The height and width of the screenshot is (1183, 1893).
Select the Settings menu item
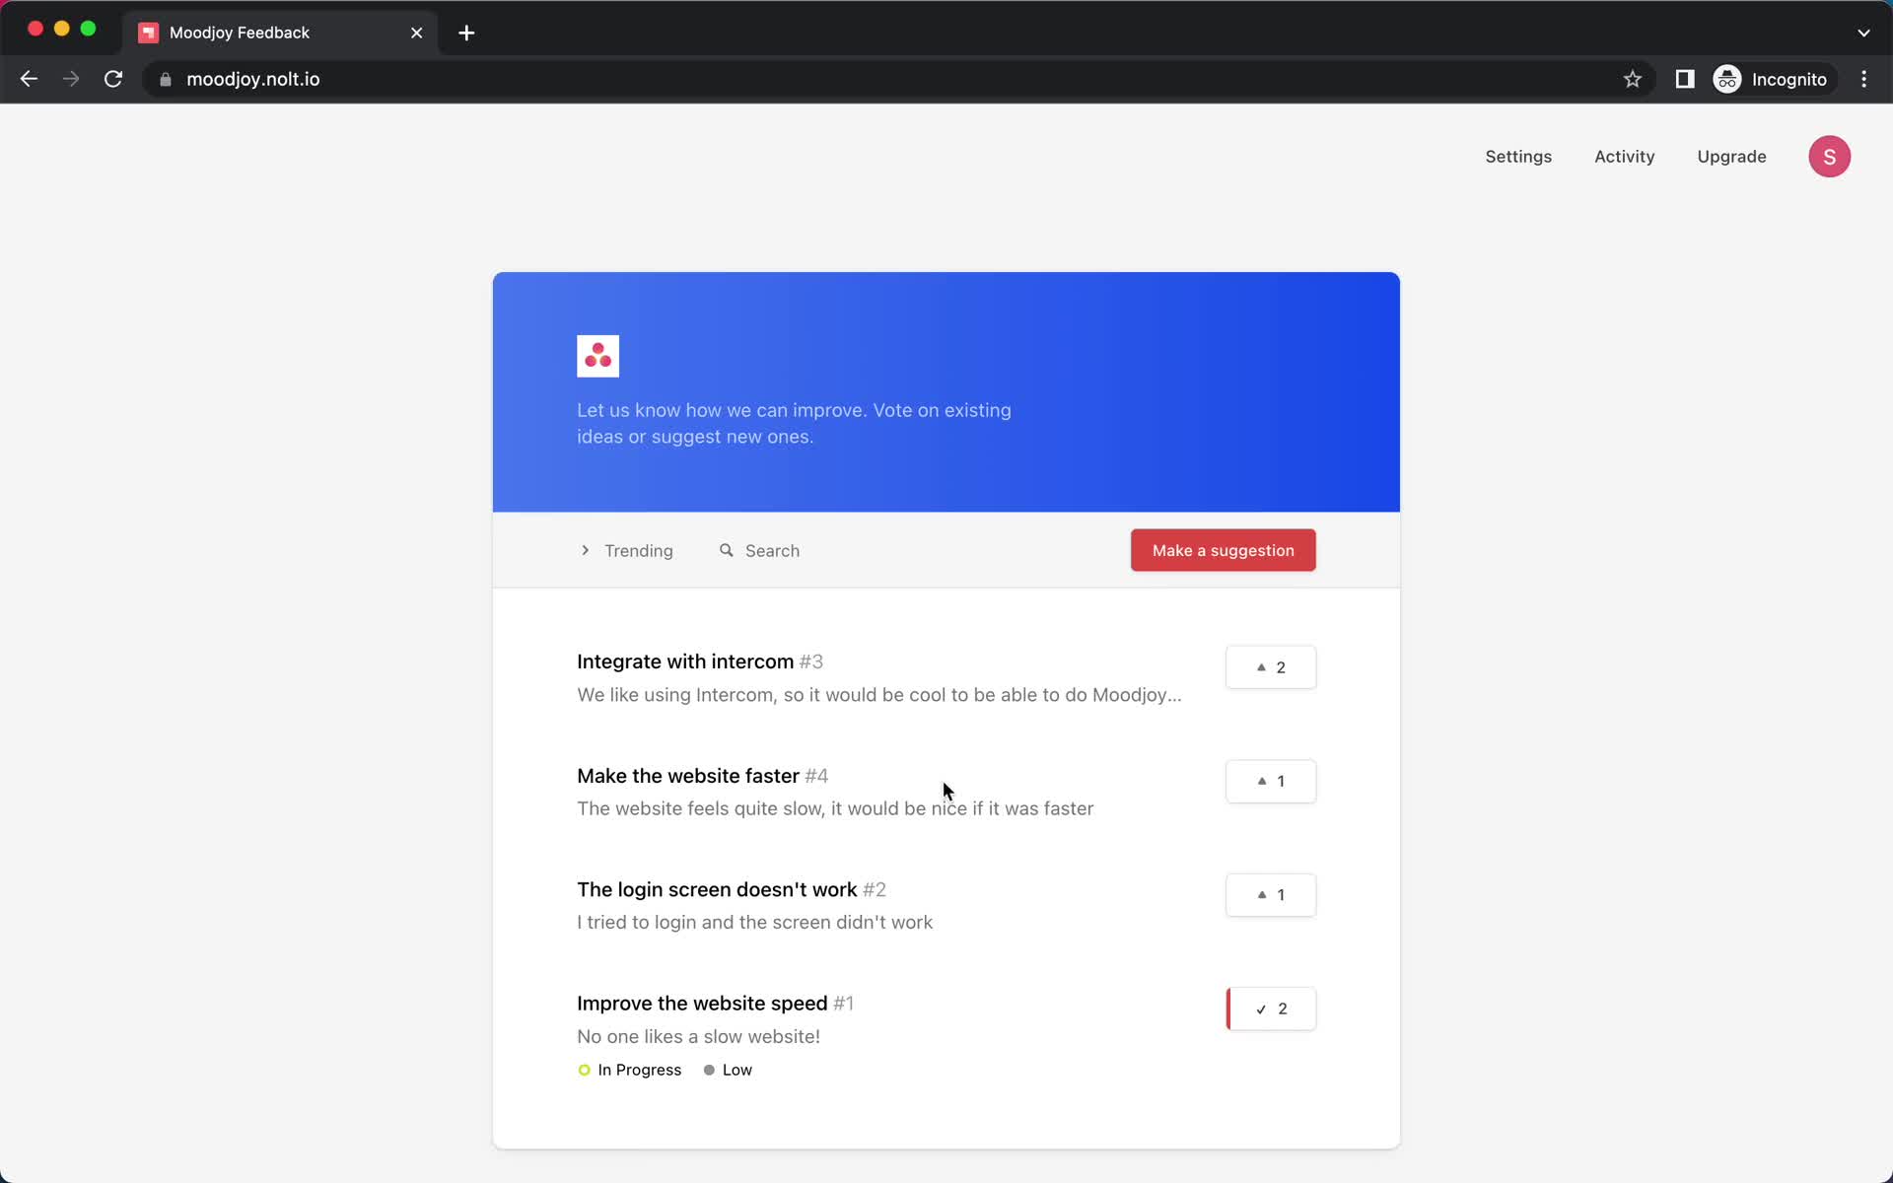pos(1518,156)
